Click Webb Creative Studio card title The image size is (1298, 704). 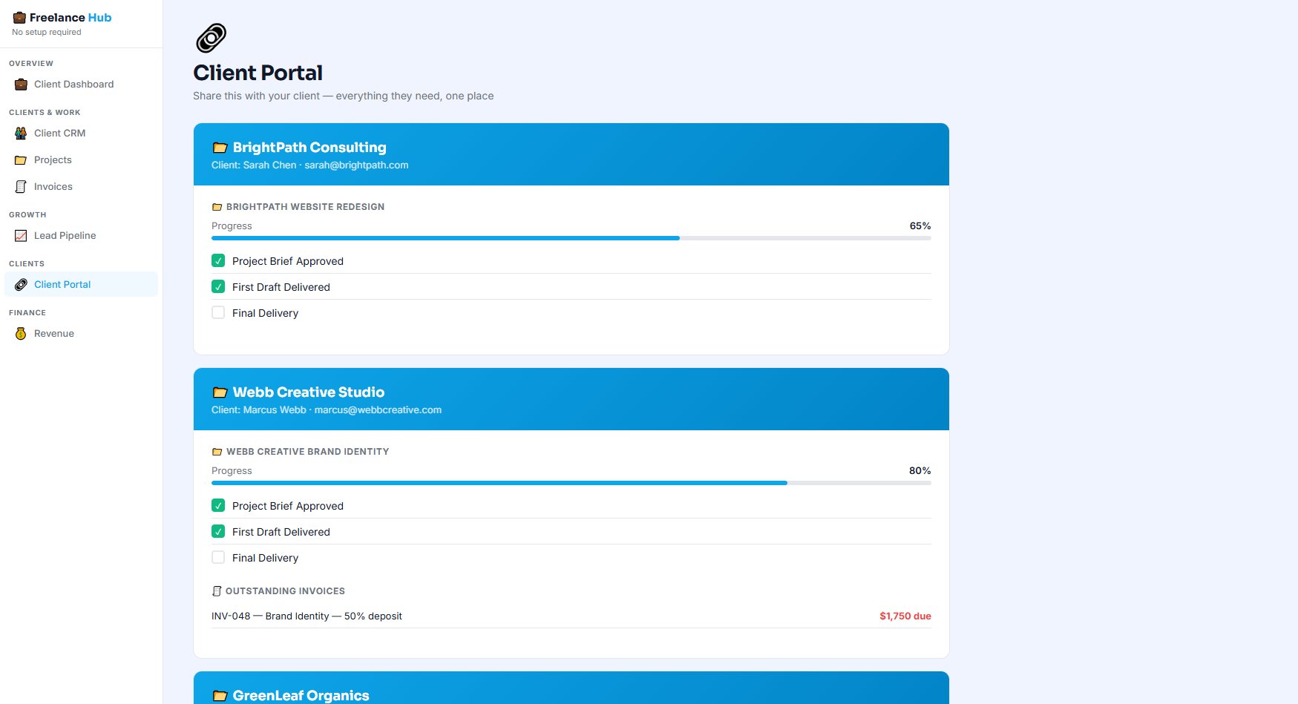point(309,392)
